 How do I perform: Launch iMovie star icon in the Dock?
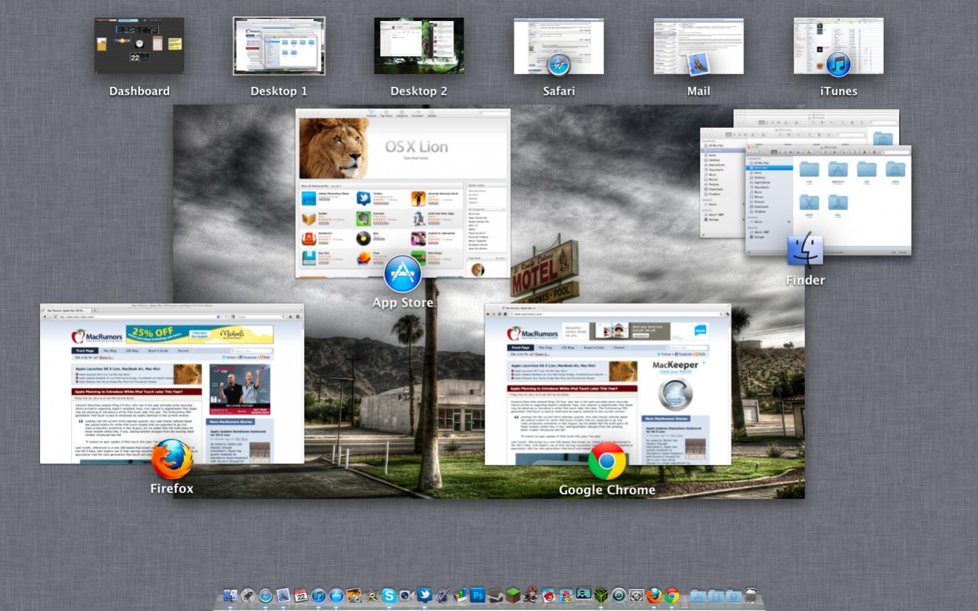pos(371,595)
